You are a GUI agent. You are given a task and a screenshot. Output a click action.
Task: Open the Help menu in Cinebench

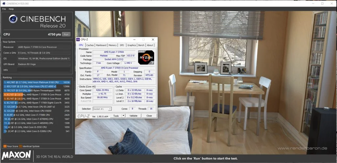coord(11,9)
